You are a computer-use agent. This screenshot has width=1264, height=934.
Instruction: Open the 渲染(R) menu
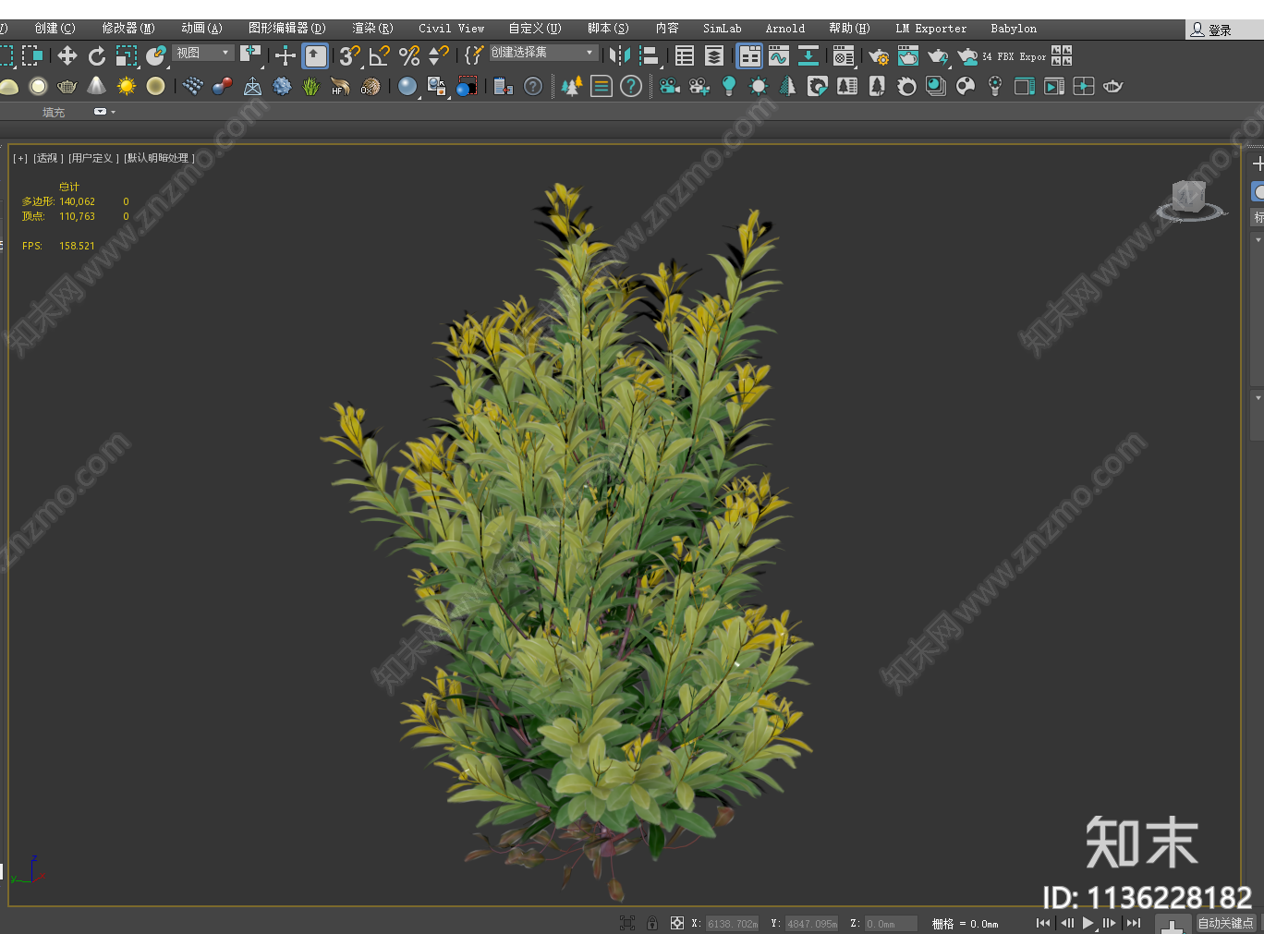point(373,29)
